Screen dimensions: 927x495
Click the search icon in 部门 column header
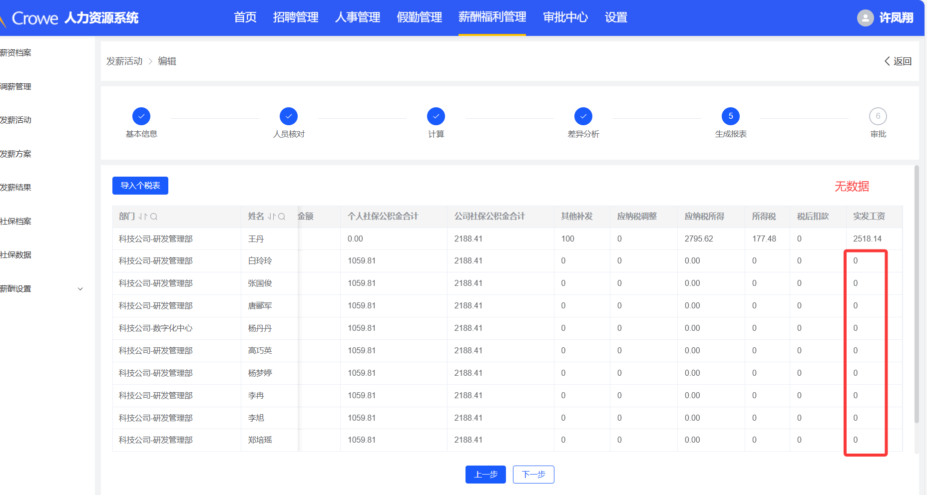[x=154, y=217]
